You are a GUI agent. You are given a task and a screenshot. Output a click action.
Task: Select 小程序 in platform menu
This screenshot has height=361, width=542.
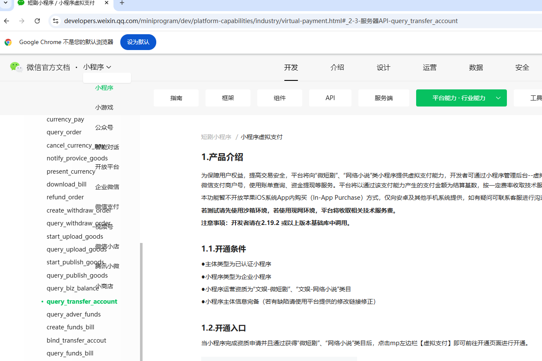pyautogui.click(x=104, y=88)
